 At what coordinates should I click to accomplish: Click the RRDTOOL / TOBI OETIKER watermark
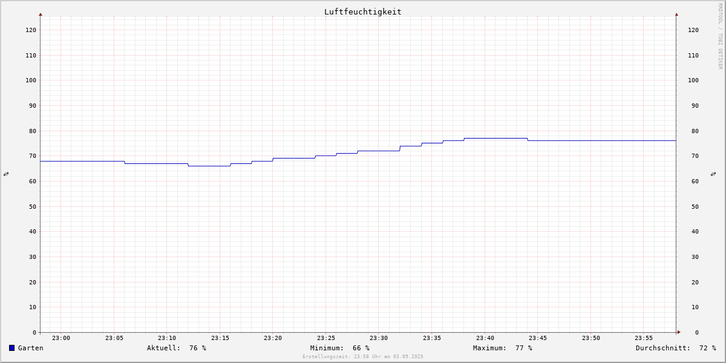point(720,36)
